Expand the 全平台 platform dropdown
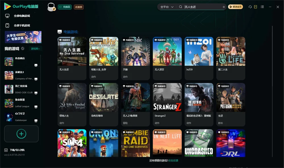Viewport: 284px width, 168px height. pos(167,7)
